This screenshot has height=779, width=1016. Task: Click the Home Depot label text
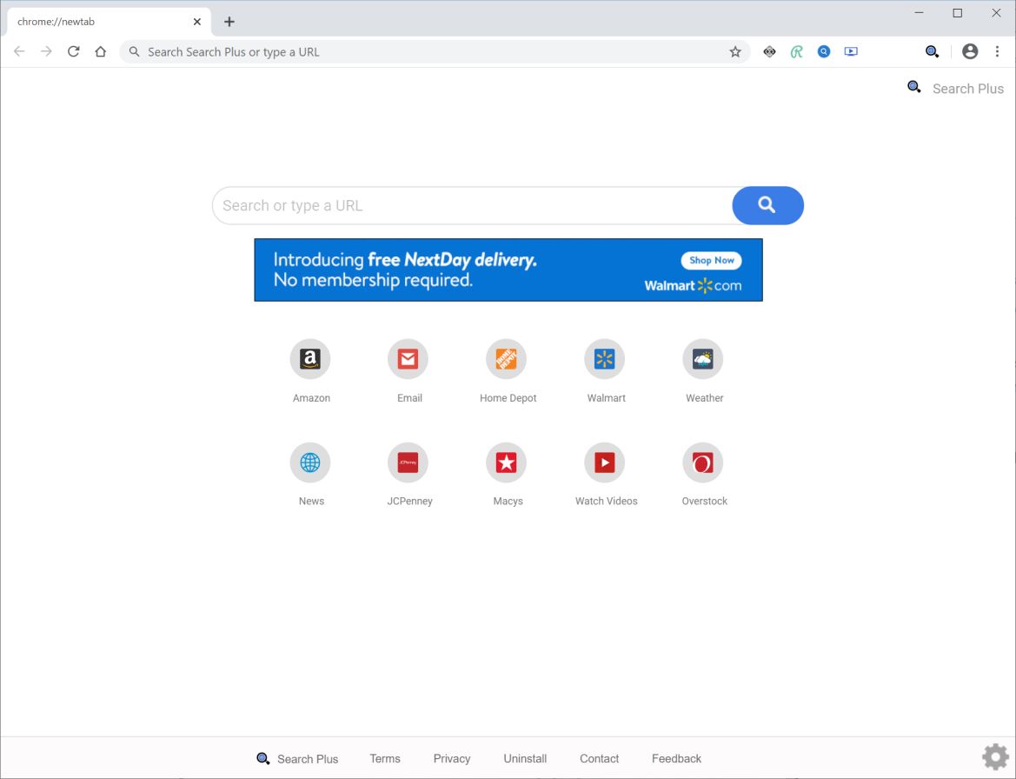pyautogui.click(x=508, y=398)
